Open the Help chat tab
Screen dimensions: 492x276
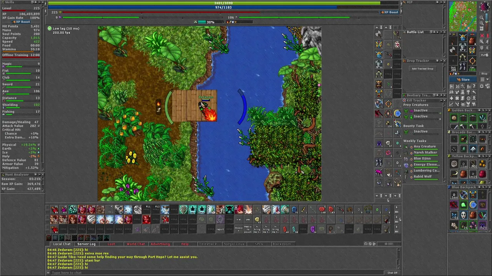185,244
